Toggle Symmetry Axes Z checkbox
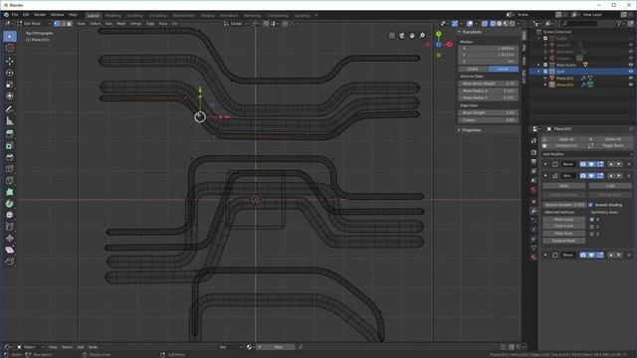This screenshot has width=637, height=358. tap(592, 234)
